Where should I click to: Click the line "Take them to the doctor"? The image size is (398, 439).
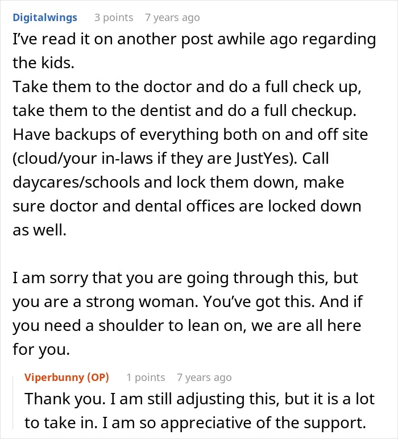click(187, 87)
